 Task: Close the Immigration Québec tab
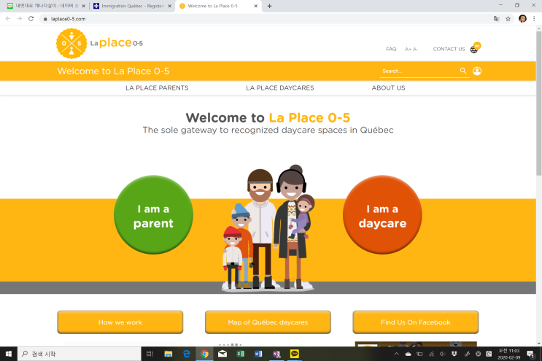(x=169, y=6)
